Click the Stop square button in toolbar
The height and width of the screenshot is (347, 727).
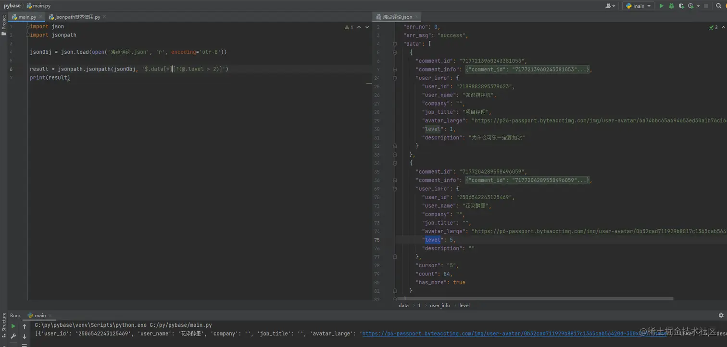coord(706,6)
